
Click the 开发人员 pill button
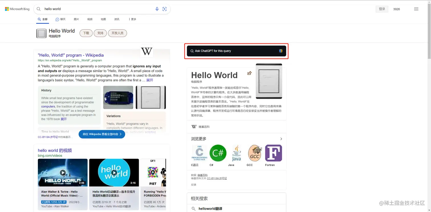pyautogui.click(x=117, y=33)
